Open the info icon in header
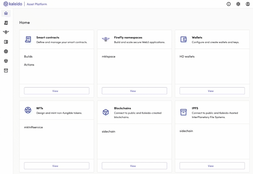 229,4
